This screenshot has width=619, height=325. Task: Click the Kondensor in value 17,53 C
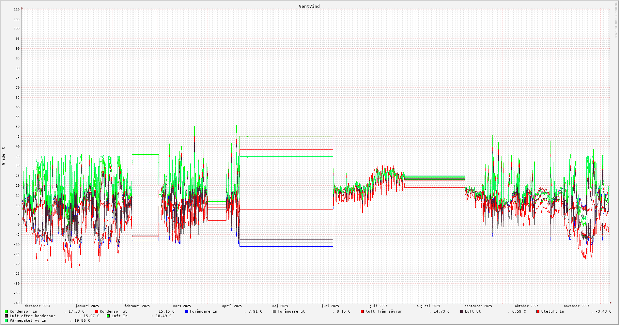click(76, 311)
